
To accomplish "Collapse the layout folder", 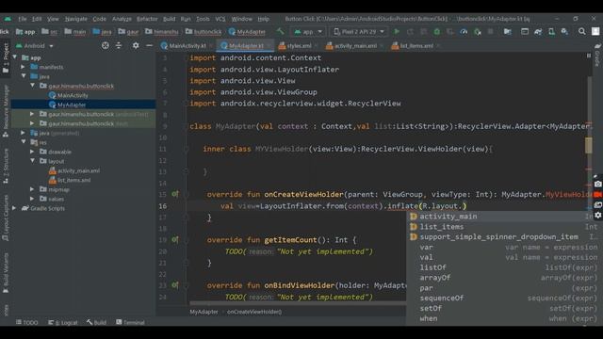I will [x=33, y=161].
